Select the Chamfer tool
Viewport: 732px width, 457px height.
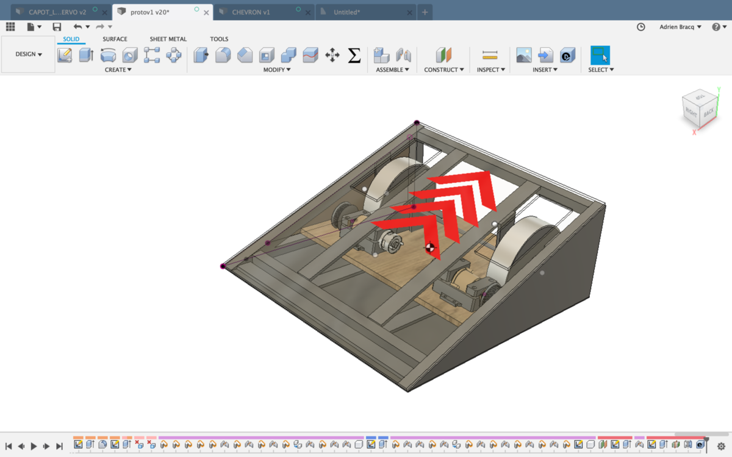(245, 55)
